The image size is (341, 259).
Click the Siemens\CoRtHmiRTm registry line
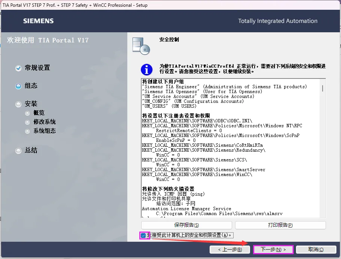tap(202, 145)
